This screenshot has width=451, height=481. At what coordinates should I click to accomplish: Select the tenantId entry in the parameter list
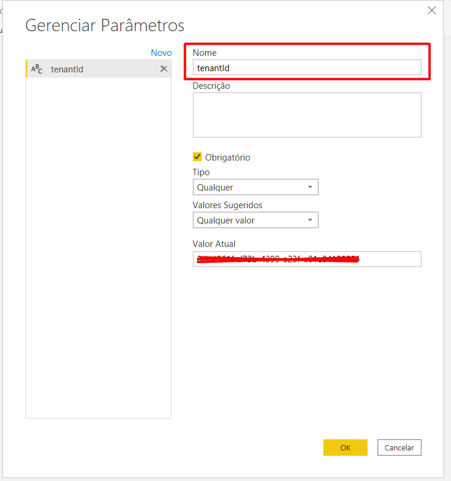click(x=88, y=69)
